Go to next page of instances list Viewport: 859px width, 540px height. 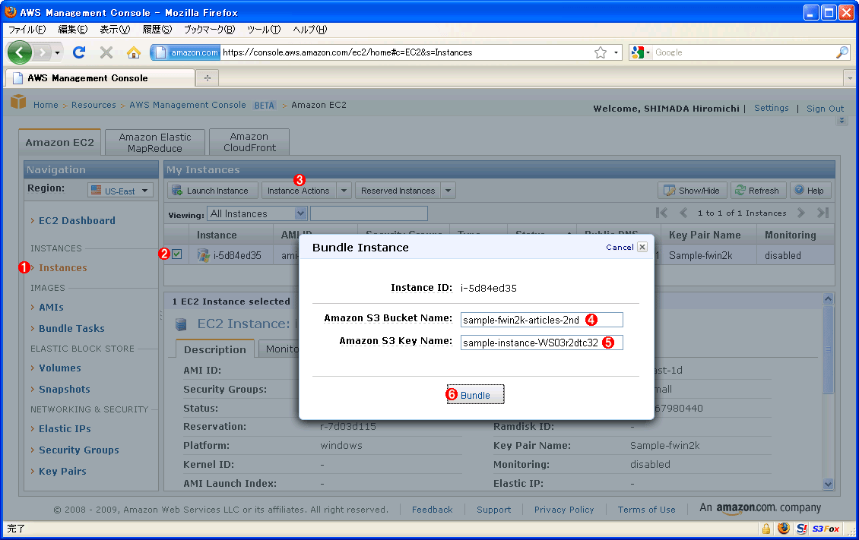point(801,213)
